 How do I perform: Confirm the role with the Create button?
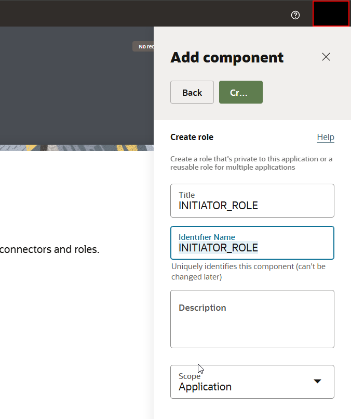click(x=240, y=92)
